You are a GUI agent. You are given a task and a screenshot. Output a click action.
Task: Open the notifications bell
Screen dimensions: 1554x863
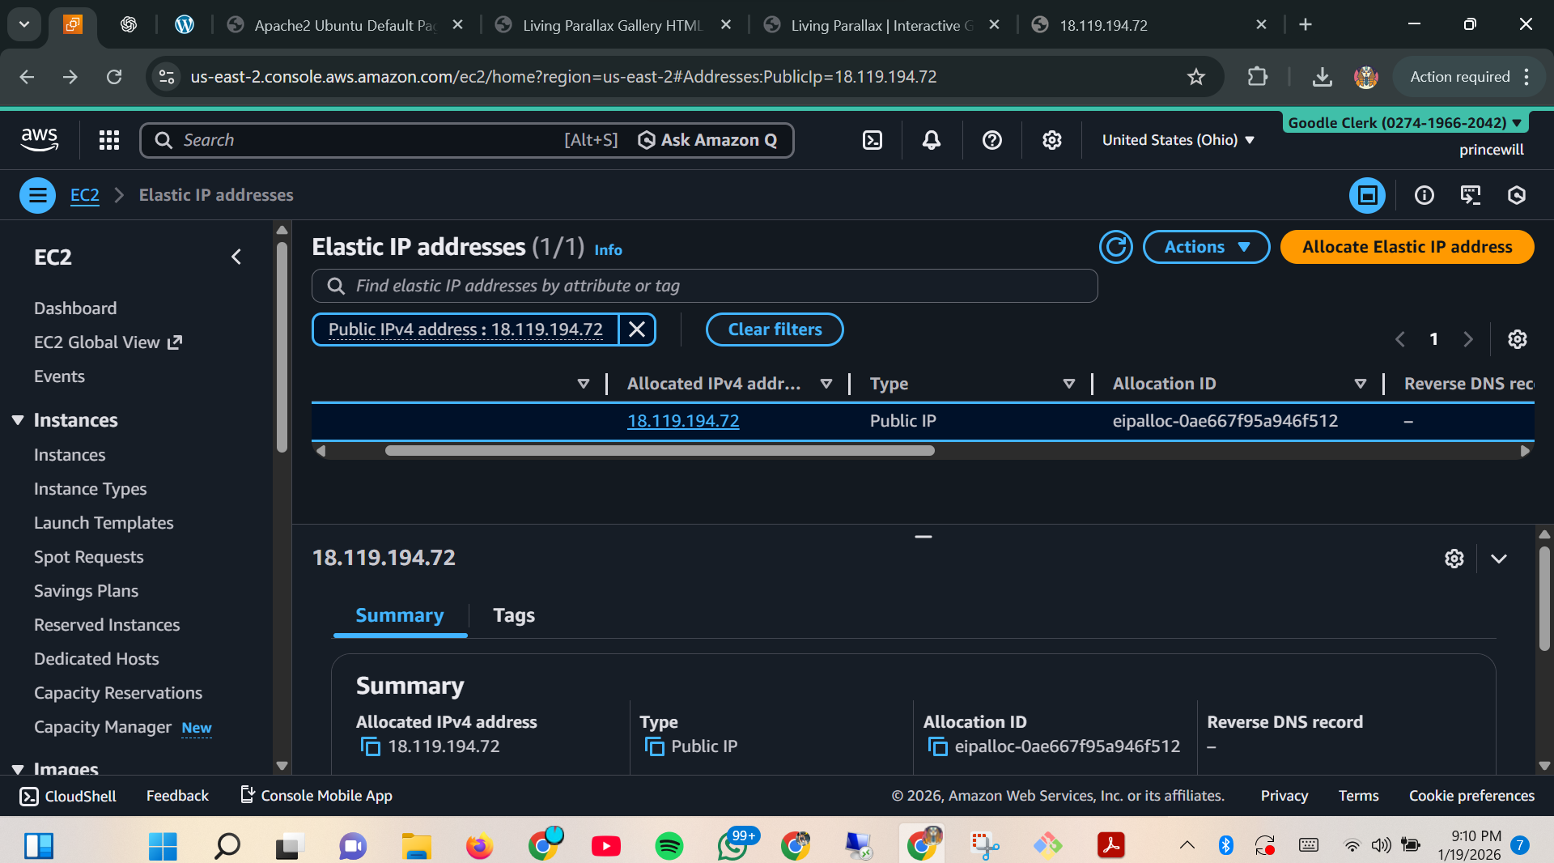pyautogui.click(x=932, y=140)
